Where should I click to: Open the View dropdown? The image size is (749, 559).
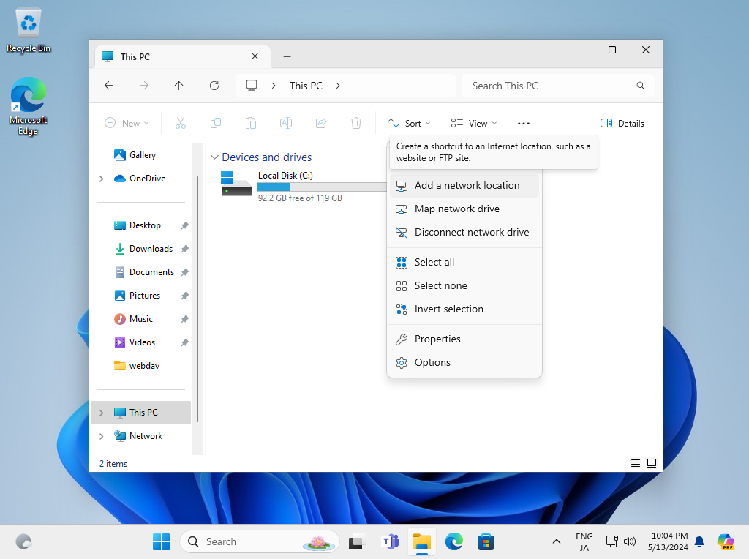pyautogui.click(x=474, y=123)
